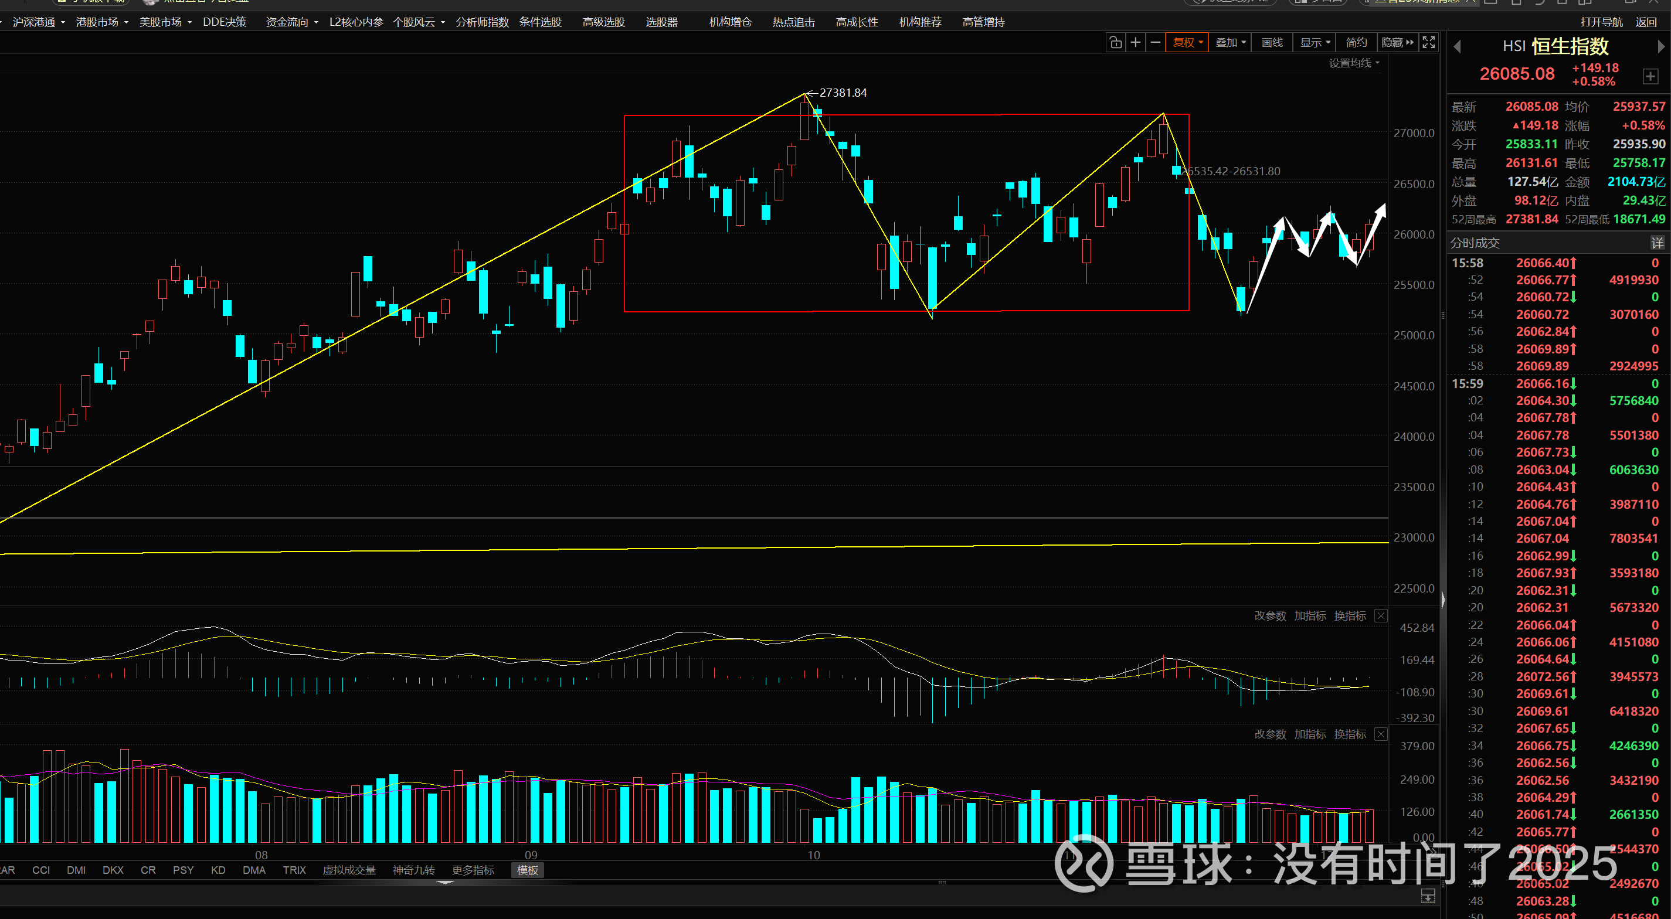This screenshot has width=1671, height=919.
Task: Add HSI to watchlist plus icon
Action: [x=1650, y=77]
